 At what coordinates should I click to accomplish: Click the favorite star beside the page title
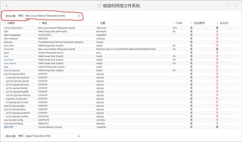pyautogui.click(x=99, y=6)
